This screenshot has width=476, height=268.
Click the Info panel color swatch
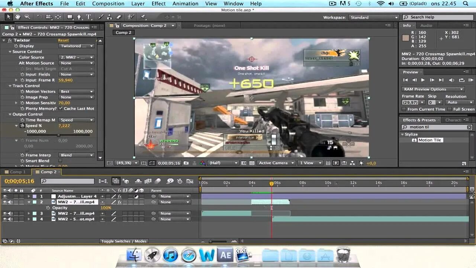406,38
